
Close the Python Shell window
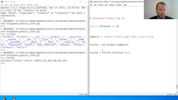click(86, 2)
